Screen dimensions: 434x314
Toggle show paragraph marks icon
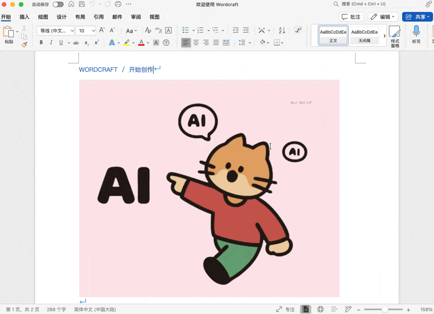coord(298,30)
